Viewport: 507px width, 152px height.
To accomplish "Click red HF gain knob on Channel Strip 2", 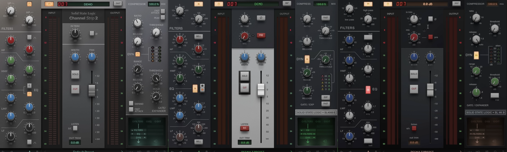I will click(11, 40).
